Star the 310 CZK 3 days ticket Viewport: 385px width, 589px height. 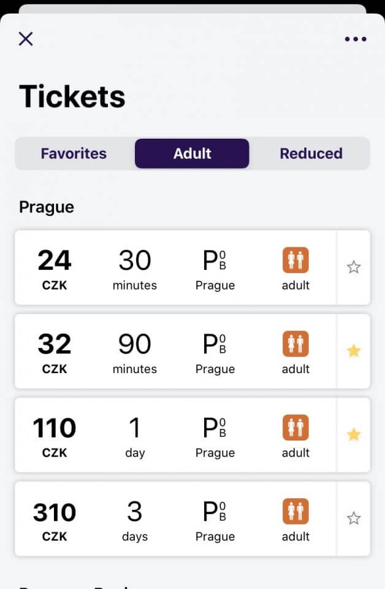tap(354, 518)
